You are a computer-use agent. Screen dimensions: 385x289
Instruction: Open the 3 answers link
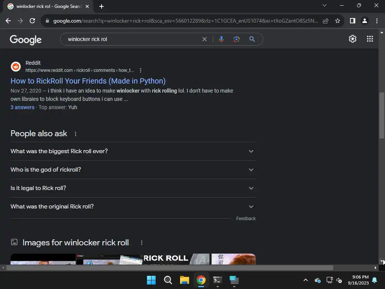point(22,107)
